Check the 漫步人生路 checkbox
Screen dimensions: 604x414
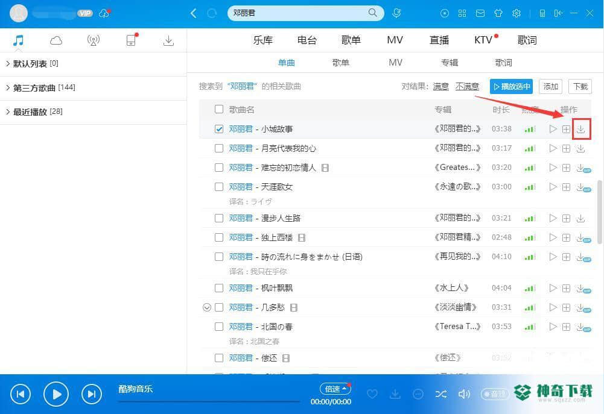click(x=219, y=218)
